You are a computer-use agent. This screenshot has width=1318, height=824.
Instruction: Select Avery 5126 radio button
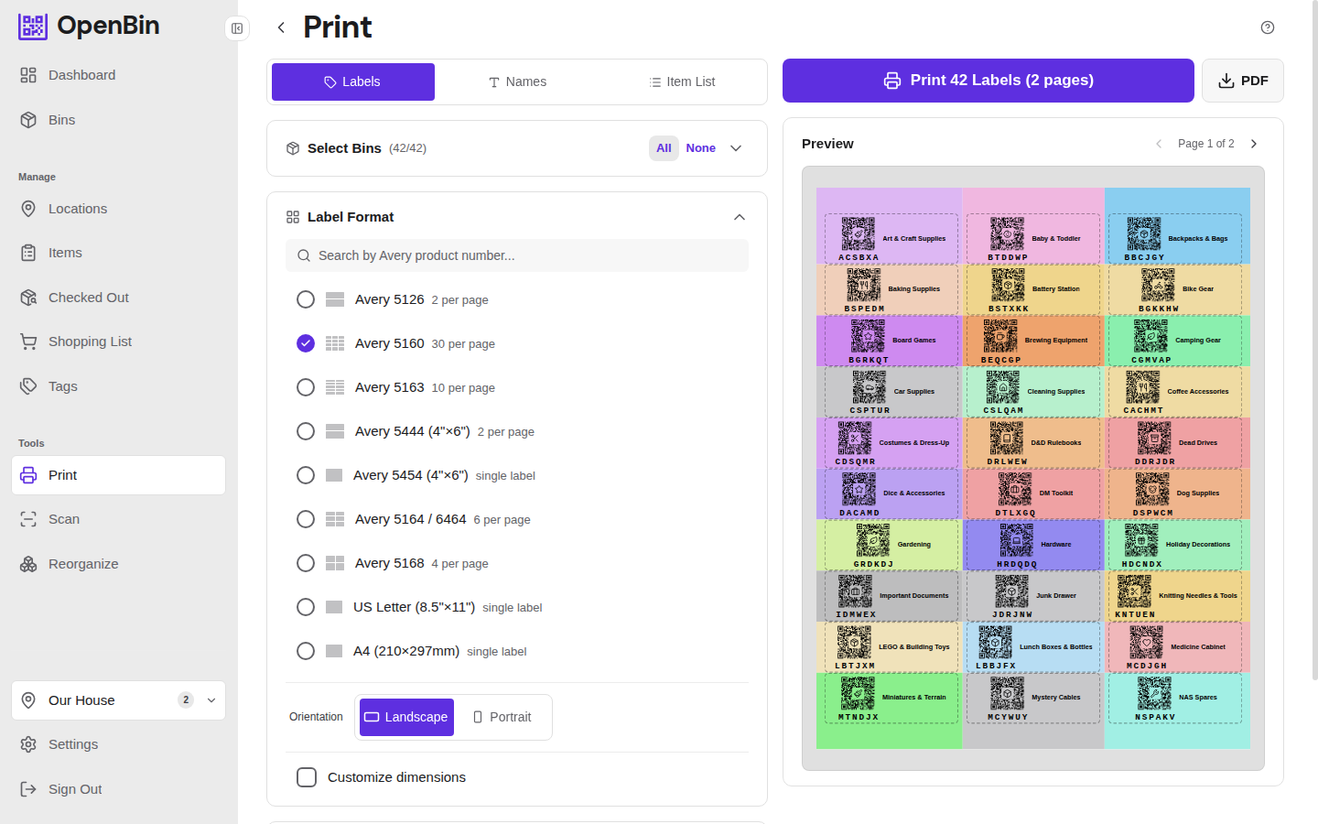tap(306, 299)
